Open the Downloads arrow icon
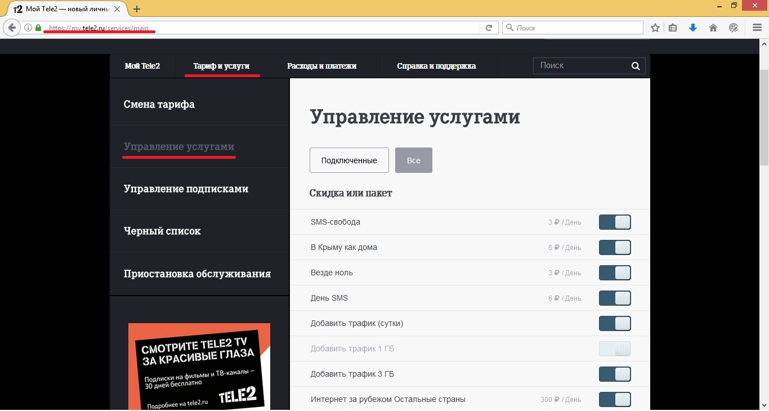This screenshot has width=769, height=411. [693, 27]
